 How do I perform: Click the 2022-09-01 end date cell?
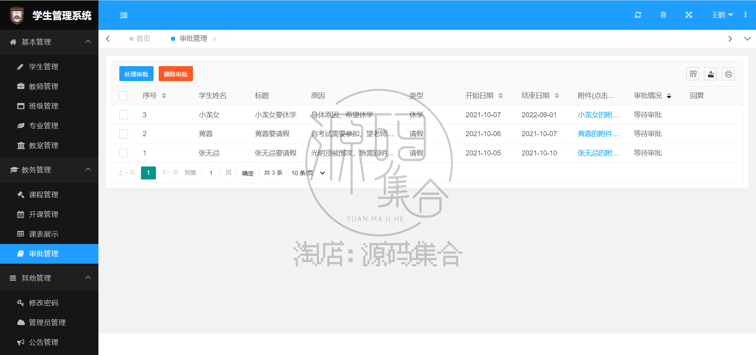(539, 115)
